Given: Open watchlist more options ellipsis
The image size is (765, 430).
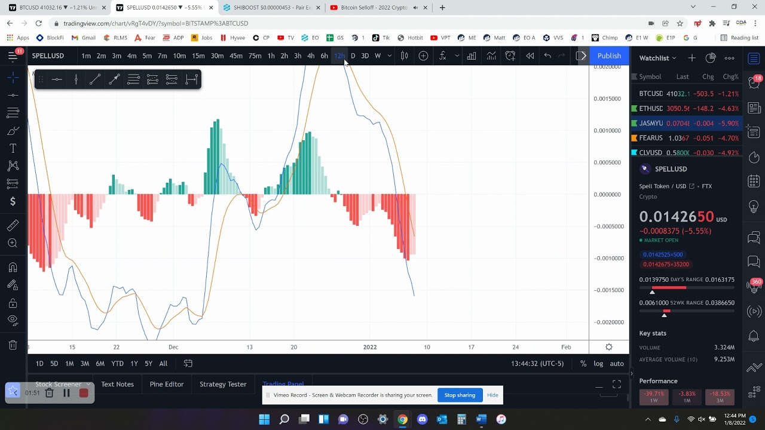Looking at the screenshot, I should 730,58.
